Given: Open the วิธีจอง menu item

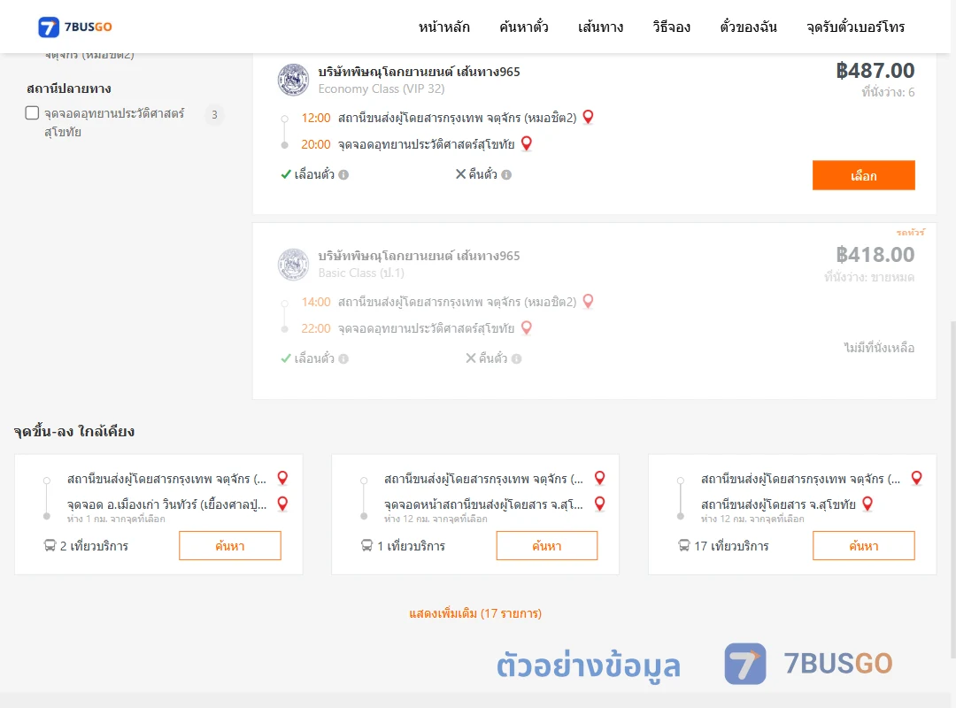Looking at the screenshot, I should click(671, 27).
